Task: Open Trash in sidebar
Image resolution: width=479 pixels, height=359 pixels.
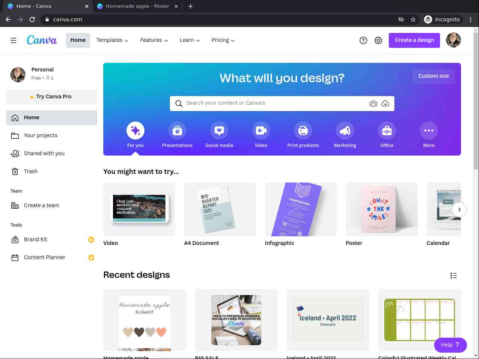Action: [x=52, y=172]
